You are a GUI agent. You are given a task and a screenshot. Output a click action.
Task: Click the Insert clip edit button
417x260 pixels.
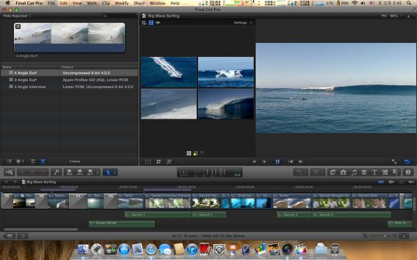click(x=79, y=173)
